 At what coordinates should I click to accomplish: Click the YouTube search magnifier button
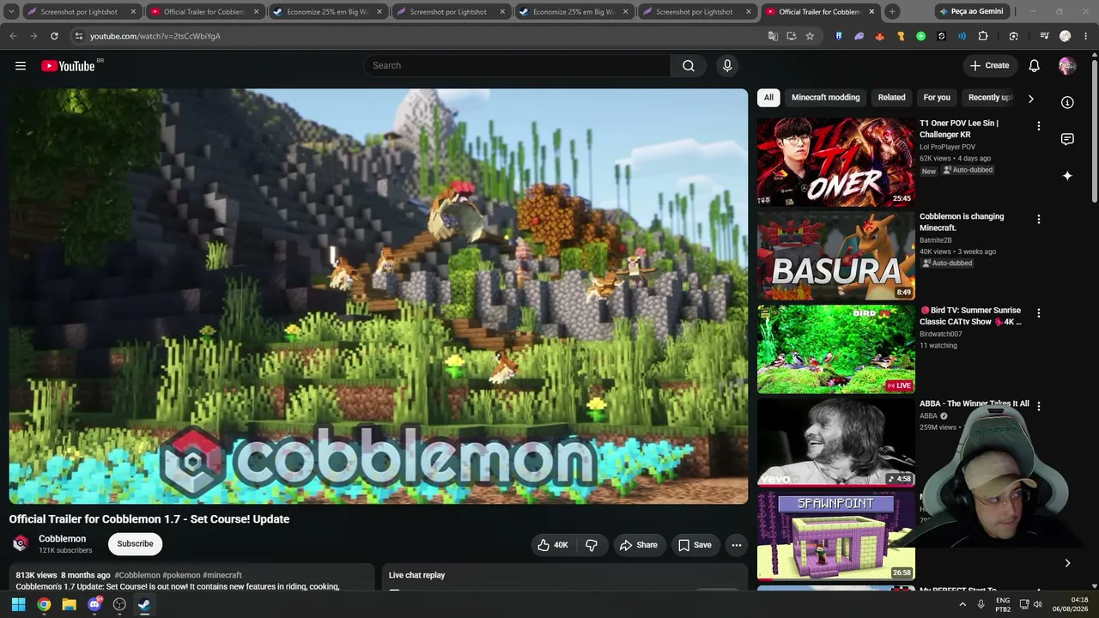click(689, 66)
